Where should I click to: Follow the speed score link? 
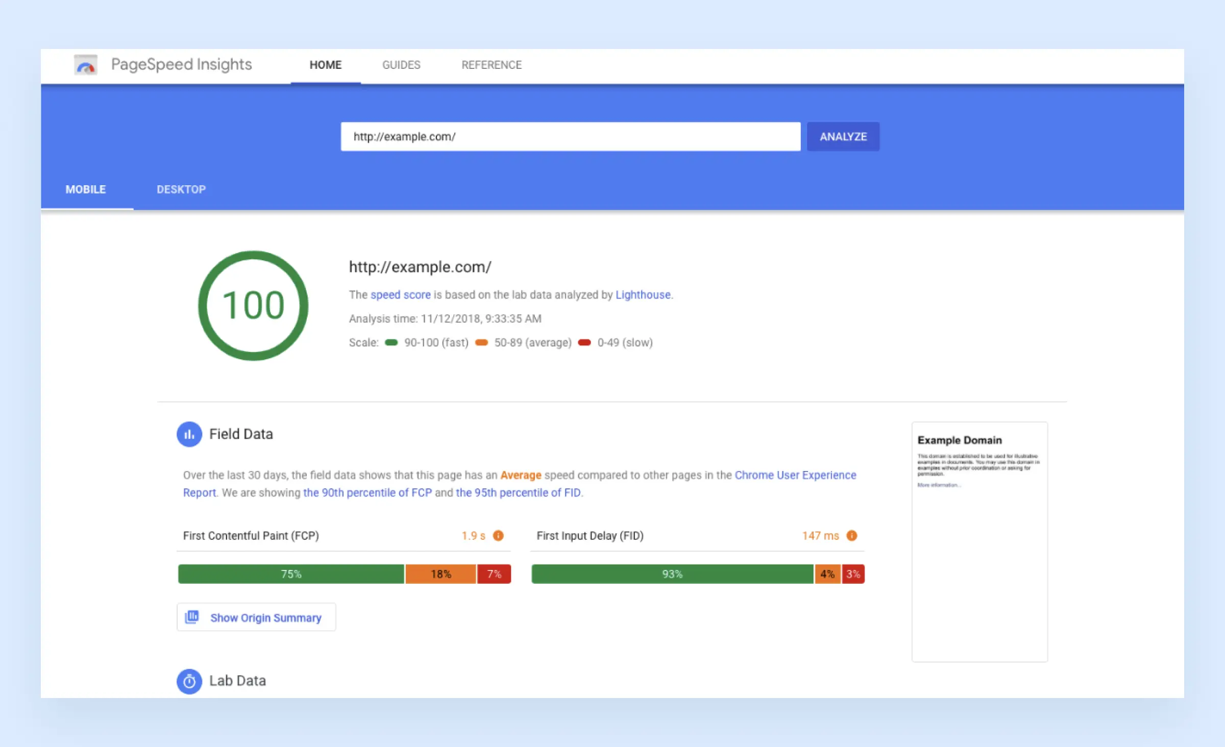[401, 295]
